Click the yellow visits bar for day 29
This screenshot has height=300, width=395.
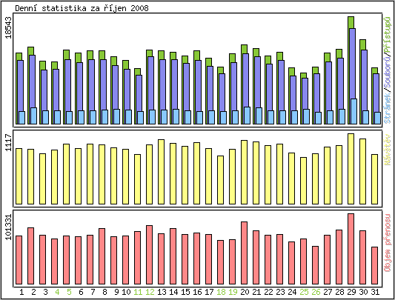pos(351,169)
